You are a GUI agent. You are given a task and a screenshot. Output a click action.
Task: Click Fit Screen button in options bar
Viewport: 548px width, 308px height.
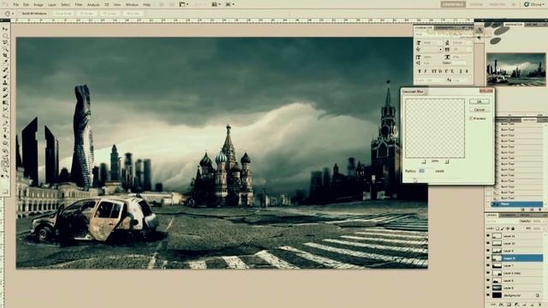point(86,14)
